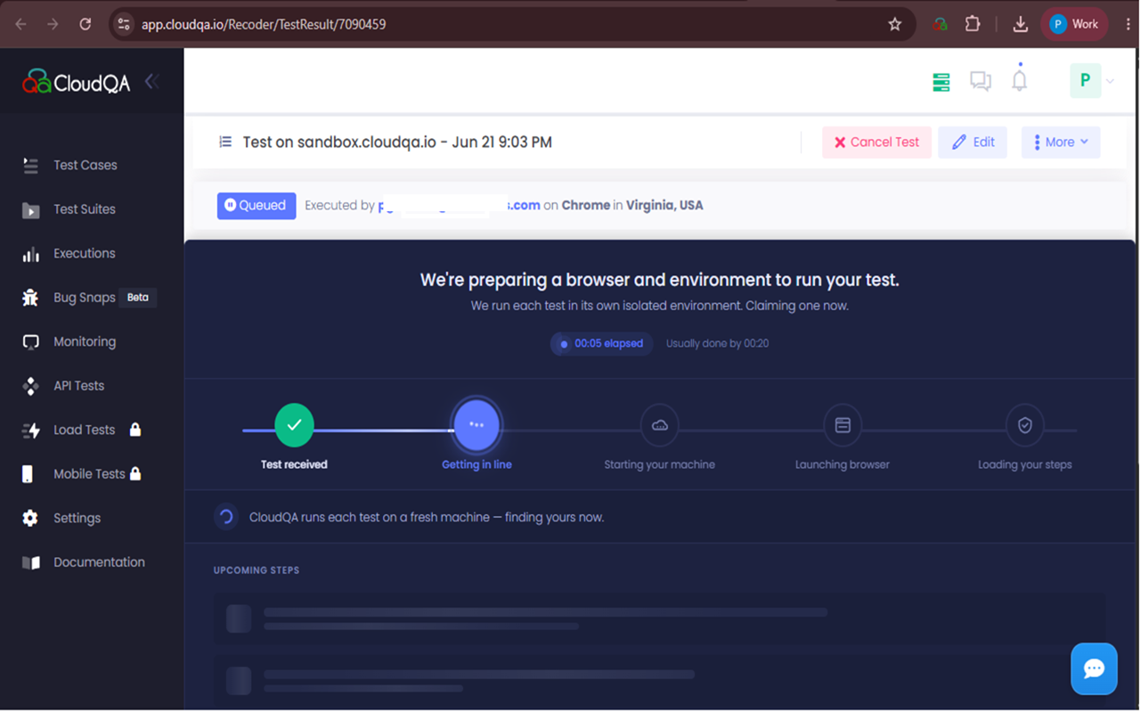
Task: Click the Lock icon next to Load Tests
Action: click(x=135, y=430)
